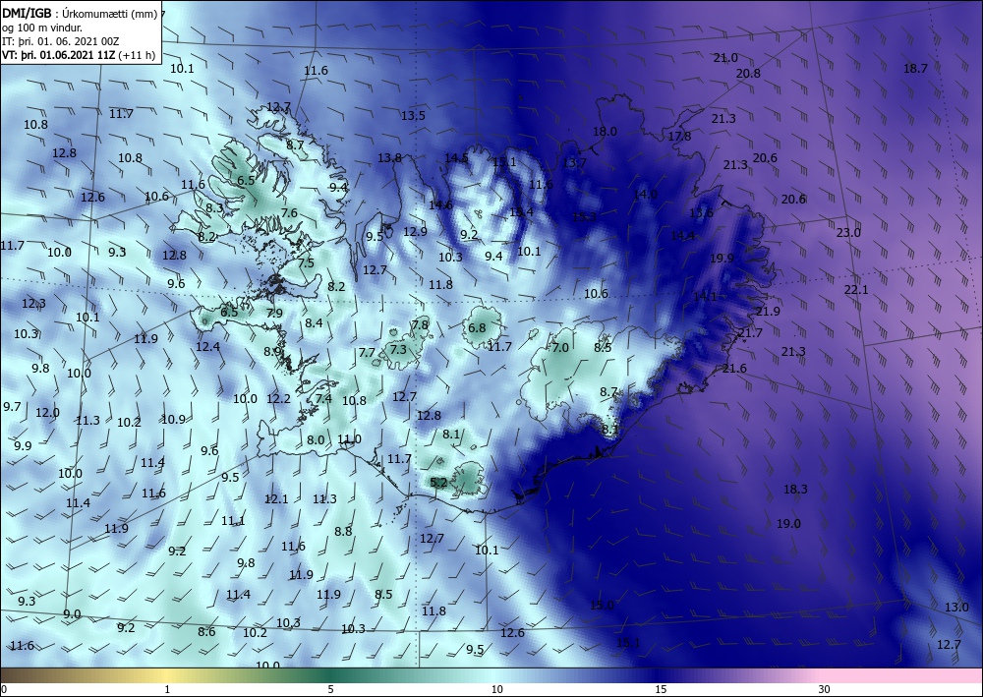
Task: Click the 8.3 value in the Westfjords
Action: click(214, 208)
